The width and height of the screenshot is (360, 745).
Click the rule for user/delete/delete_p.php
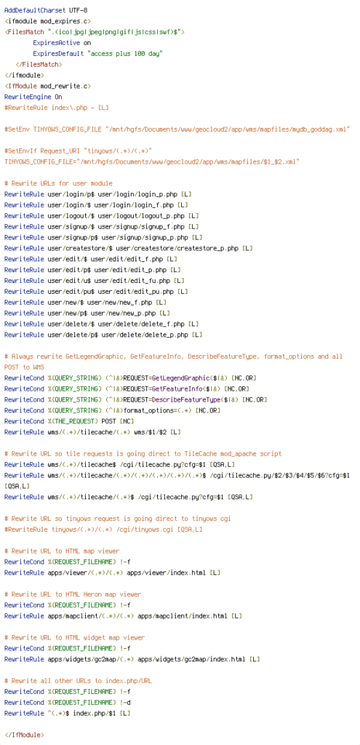pyautogui.click(x=103, y=335)
